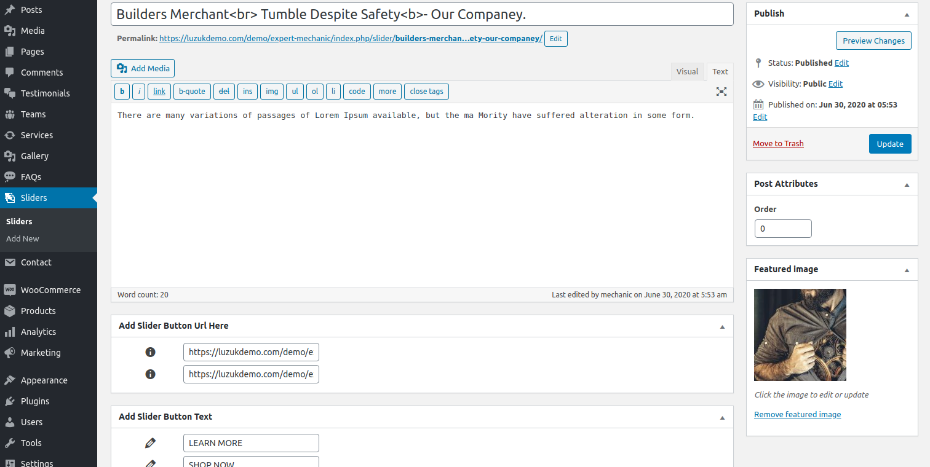Collapse Add Slider Button Url panel
This screenshot has width=930, height=467.
(722, 326)
